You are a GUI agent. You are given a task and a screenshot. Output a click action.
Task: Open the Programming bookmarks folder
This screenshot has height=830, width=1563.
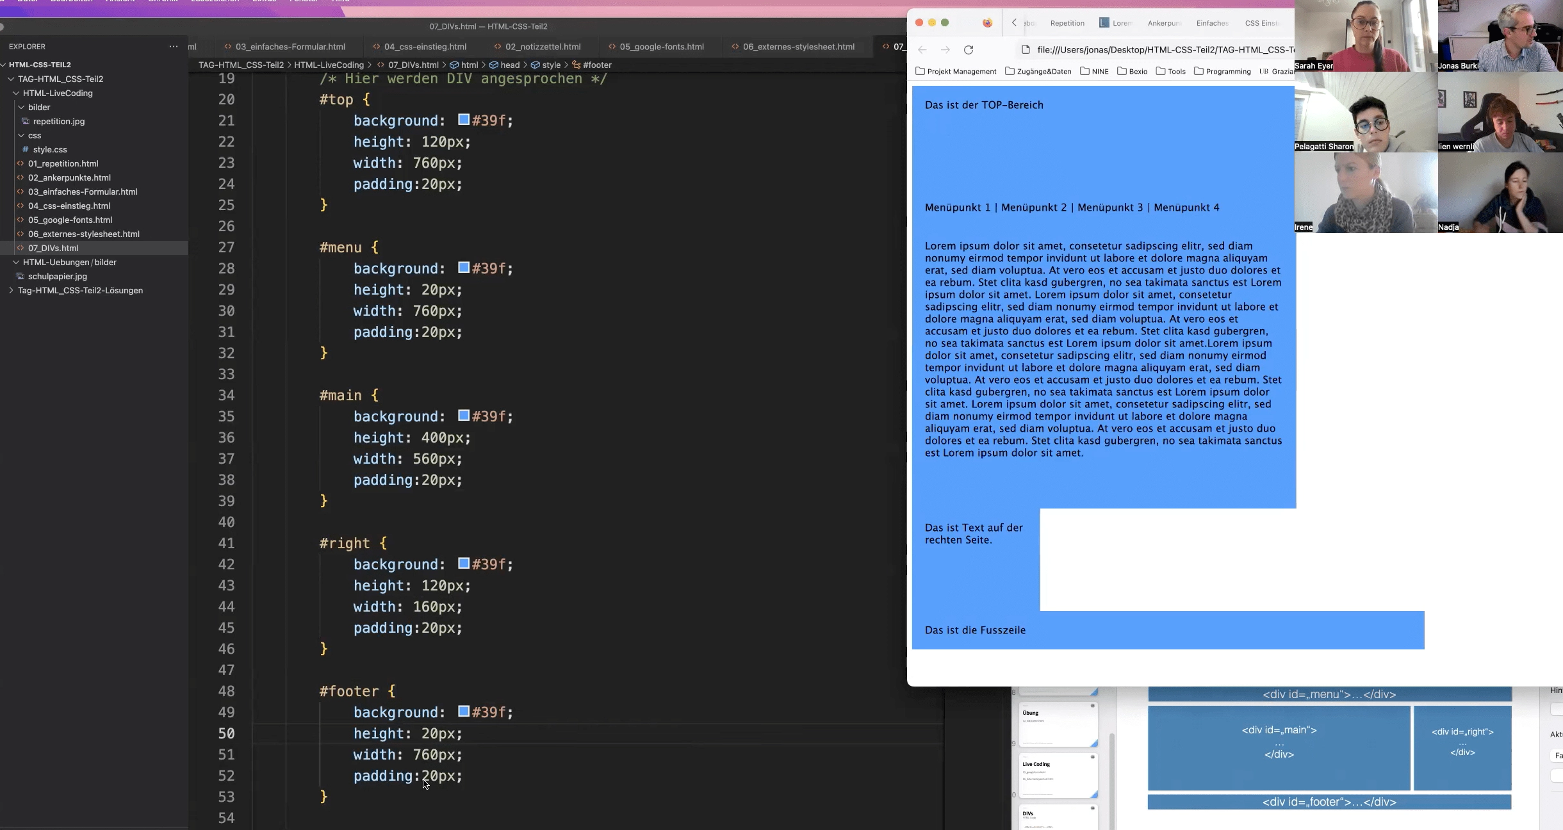[x=1222, y=71]
